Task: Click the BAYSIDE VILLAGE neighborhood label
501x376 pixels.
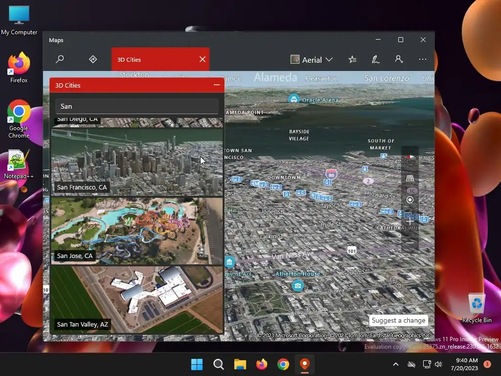Action: pos(299,135)
